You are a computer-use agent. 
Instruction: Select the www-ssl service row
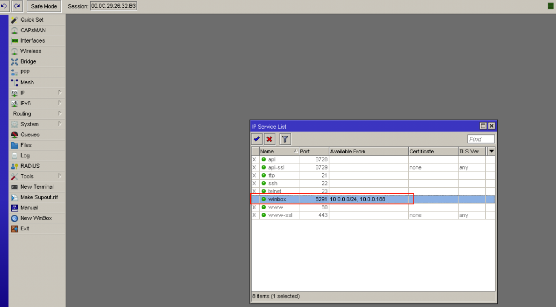[x=373, y=215]
